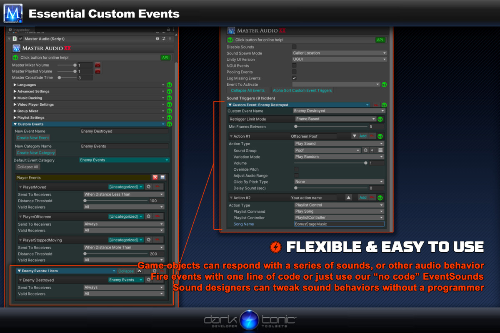Viewport: 500px width, 333px height.
Task: Toggle Disable Sounds checkbox
Action: (x=295, y=47)
